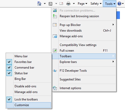
Task: Click the Read mail envelope icon
Action: point(61,4)
